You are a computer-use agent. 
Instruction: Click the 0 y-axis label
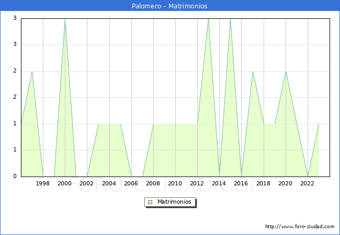(15, 176)
